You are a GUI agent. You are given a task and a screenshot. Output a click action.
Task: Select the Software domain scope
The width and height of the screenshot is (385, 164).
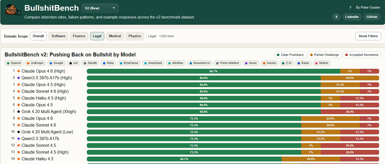pos(58,36)
